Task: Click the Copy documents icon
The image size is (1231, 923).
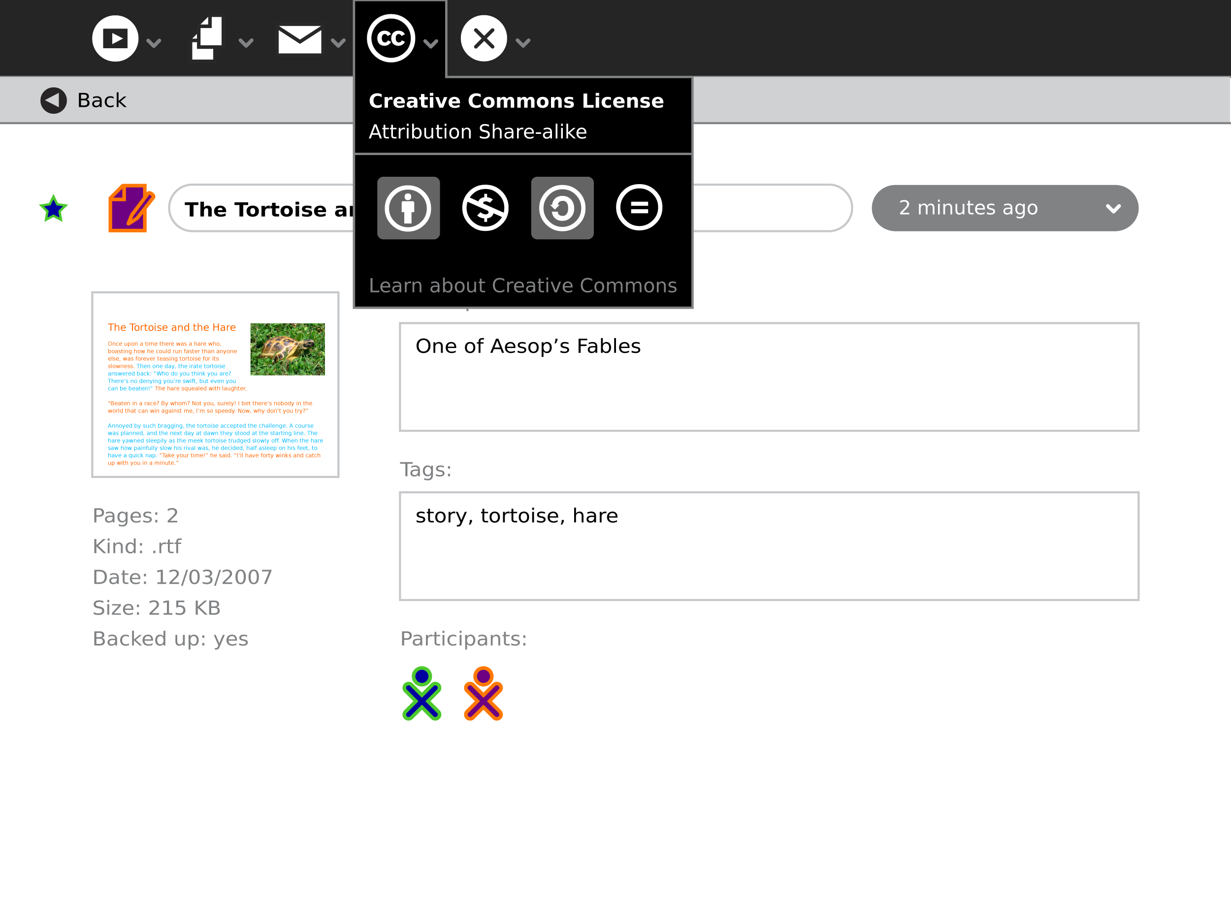Action: click(x=207, y=38)
